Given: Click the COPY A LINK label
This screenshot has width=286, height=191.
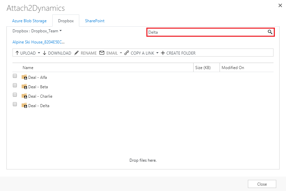Looking at the screenshot, I should tap(142, 53).
